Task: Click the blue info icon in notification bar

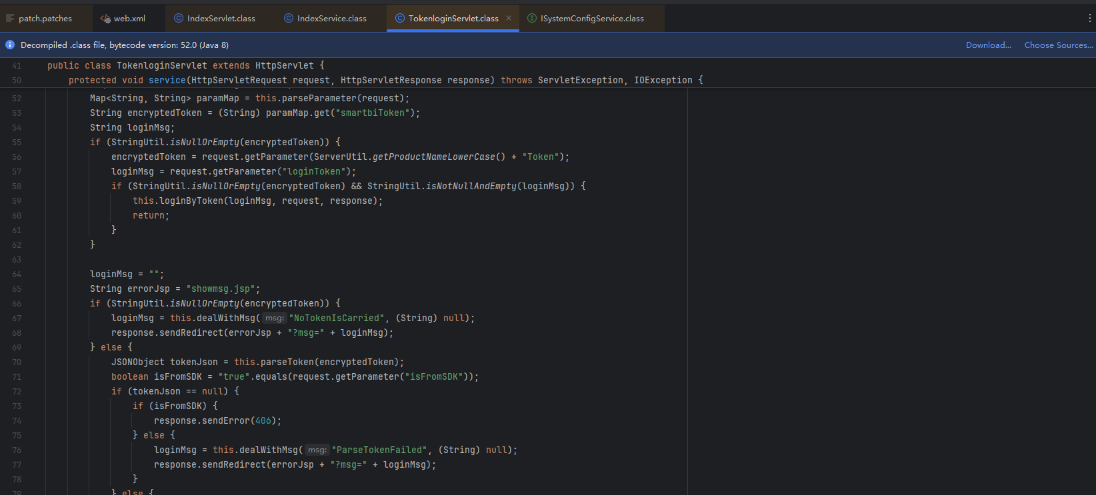Action: pos(10,45)
